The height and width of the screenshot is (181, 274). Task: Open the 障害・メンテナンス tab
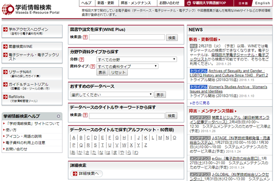tap(136, 3)
